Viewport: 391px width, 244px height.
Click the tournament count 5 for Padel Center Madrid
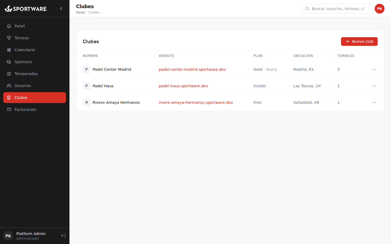tap(339, 69)
